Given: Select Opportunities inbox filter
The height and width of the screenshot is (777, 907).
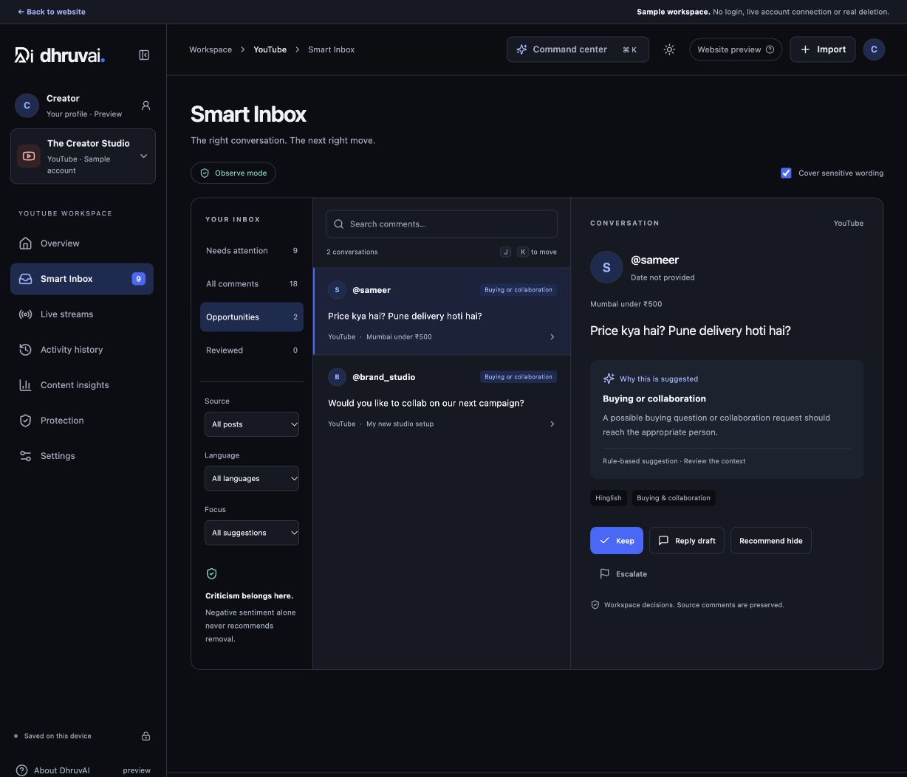Looking at the screenshot, I should coord(252,317).
